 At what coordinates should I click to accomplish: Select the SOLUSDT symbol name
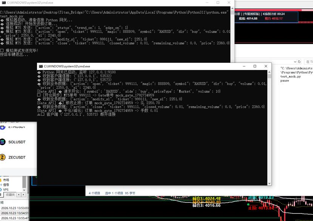pyautogui.click(x=17, y=142)
